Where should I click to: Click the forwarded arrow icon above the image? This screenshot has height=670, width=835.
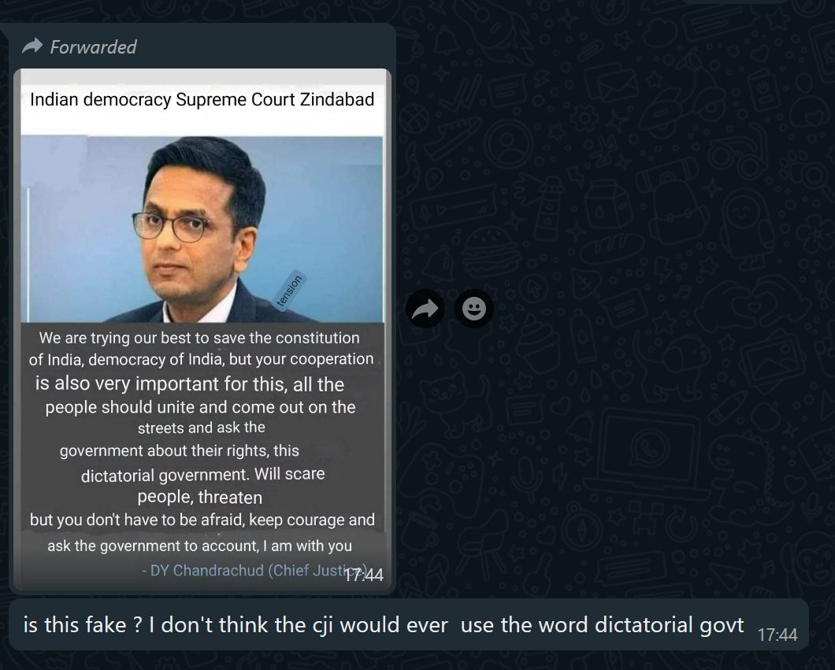coord(32,46)
